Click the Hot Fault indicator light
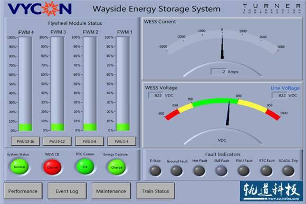This screenshot has height=204, width=306. tap(199, 171)
